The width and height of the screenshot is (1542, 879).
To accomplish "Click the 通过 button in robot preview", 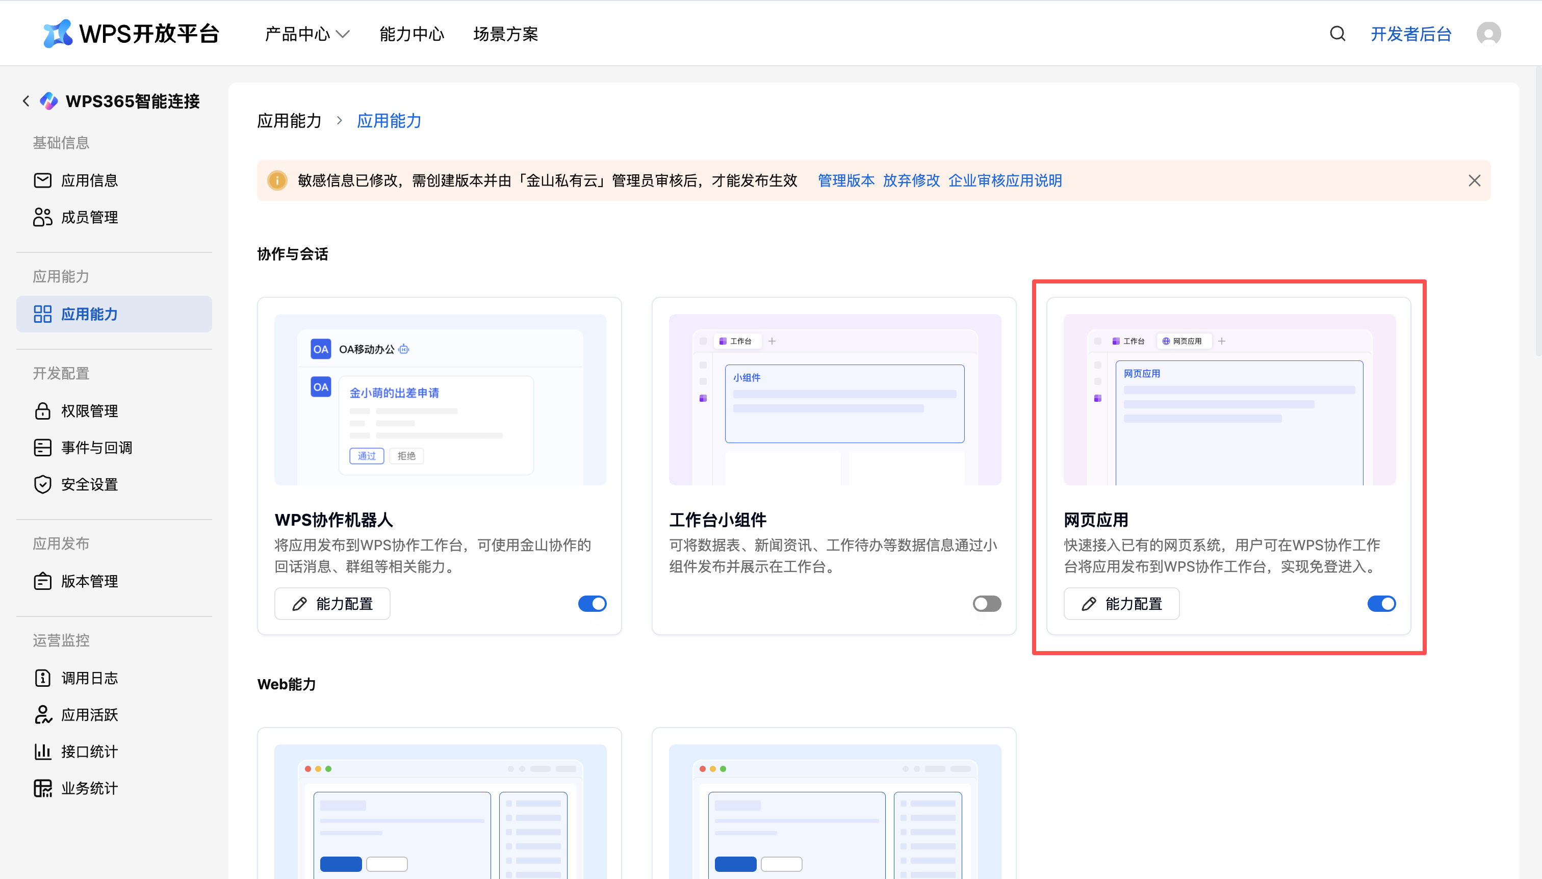I will point(367,455).
